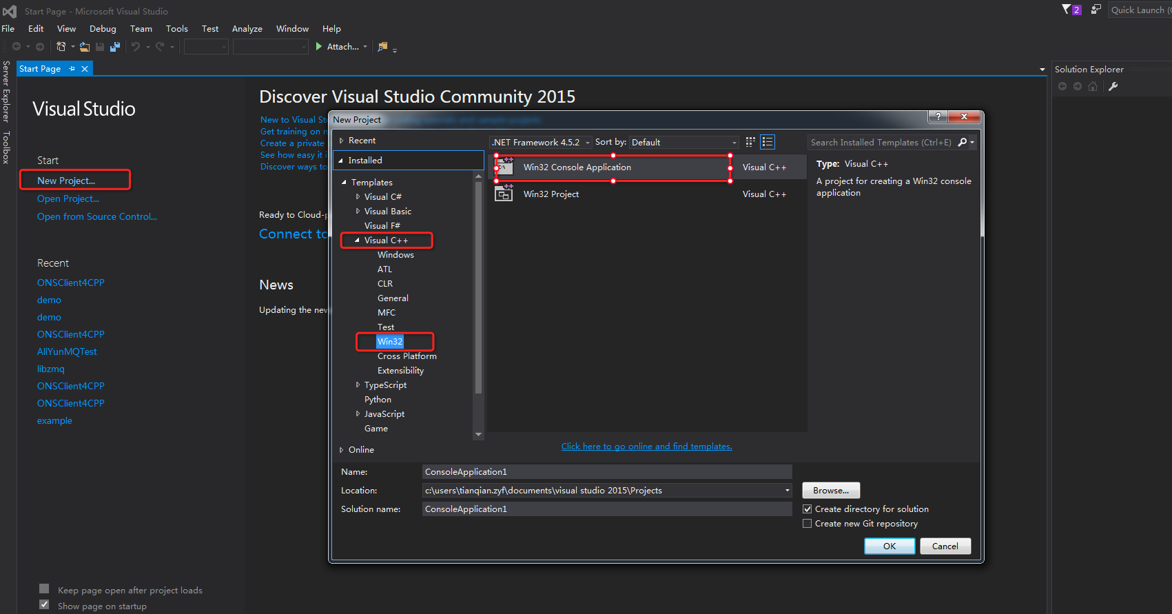
Task: Click the Redo toolbar icon
Action: (160, 47)
